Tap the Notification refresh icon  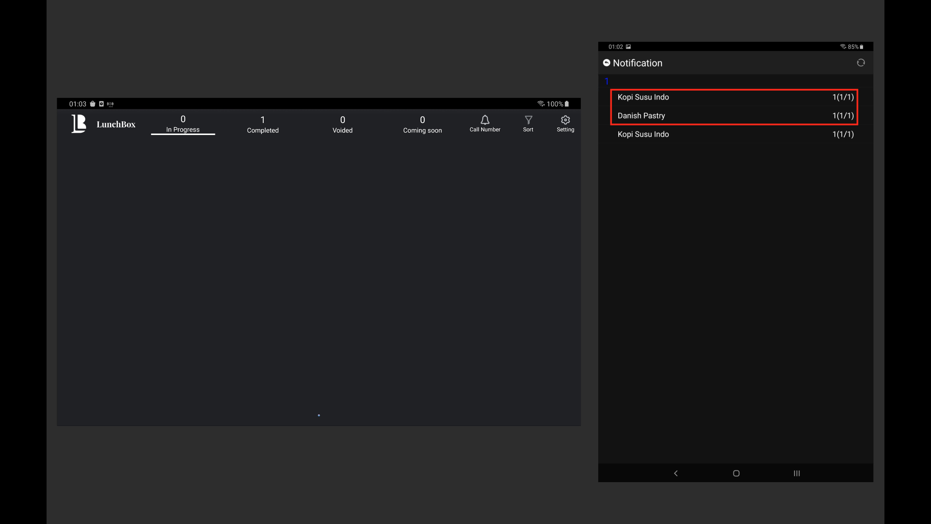[860, 63]
